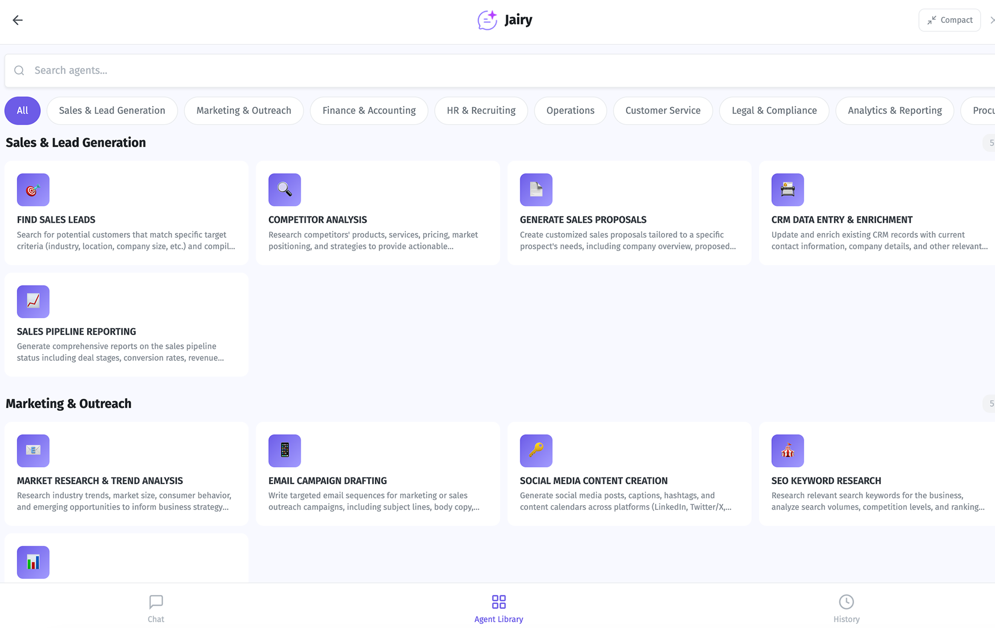Open the Market Research envelope icon
The width and height of the screenshot is (995, 628).
tap(33, 451)
